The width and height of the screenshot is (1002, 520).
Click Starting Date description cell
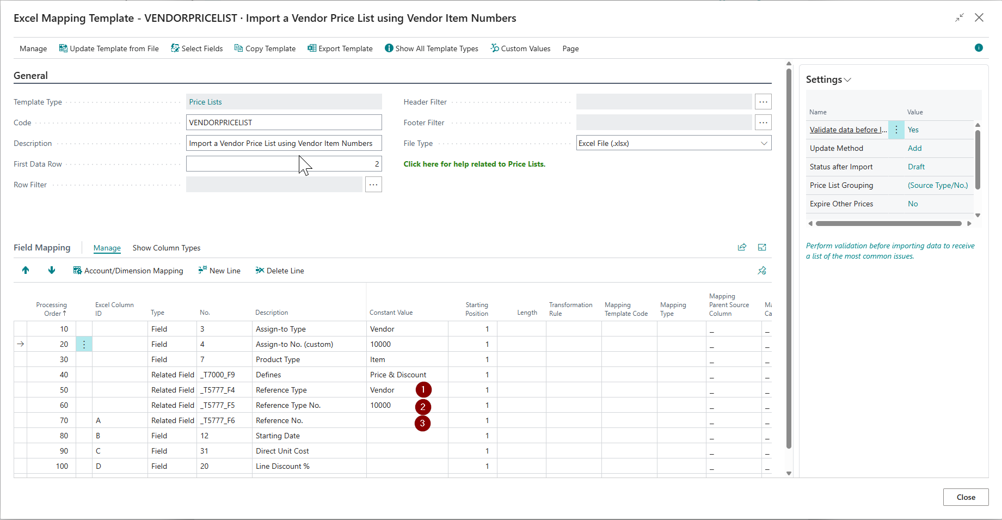coord(309,436)
